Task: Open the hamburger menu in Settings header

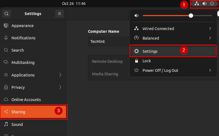Action: pyautogui.click(x=59, y=14)
